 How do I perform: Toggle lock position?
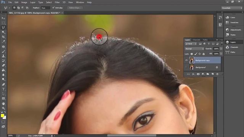[200, 54]
